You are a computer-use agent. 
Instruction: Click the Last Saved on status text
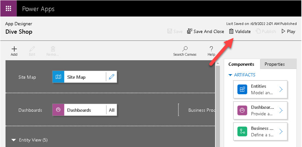pos(261,24)
